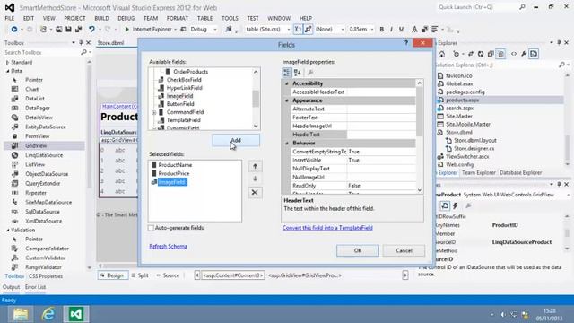Switch to the Split view tab
574x323 pixels.
coord(140,275)
